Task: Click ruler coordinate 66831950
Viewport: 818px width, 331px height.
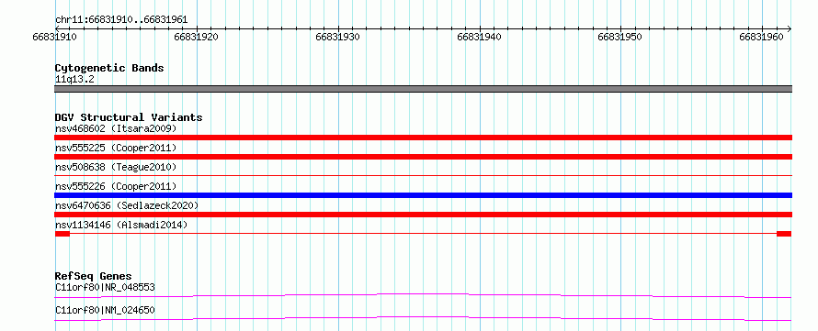Action: pyautogui.click(x=620, y=38)
